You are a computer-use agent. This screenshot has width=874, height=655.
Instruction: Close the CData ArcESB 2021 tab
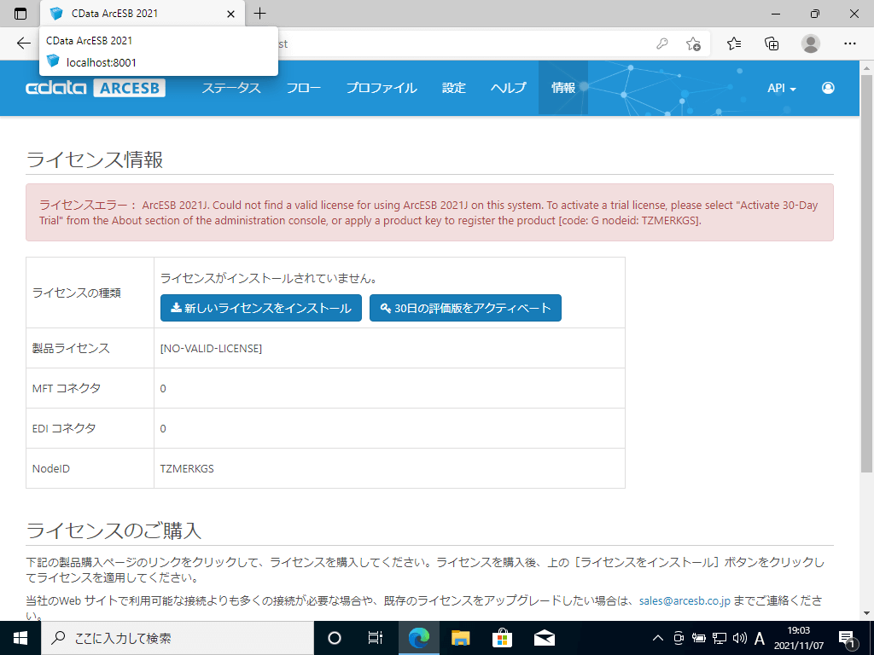point(230,14)
